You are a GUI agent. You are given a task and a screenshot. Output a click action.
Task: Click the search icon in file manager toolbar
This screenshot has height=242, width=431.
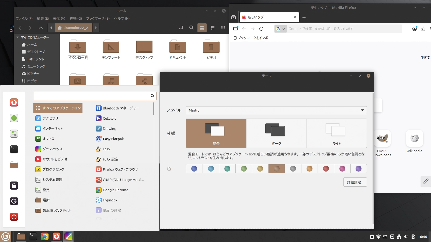coord(191,28)
